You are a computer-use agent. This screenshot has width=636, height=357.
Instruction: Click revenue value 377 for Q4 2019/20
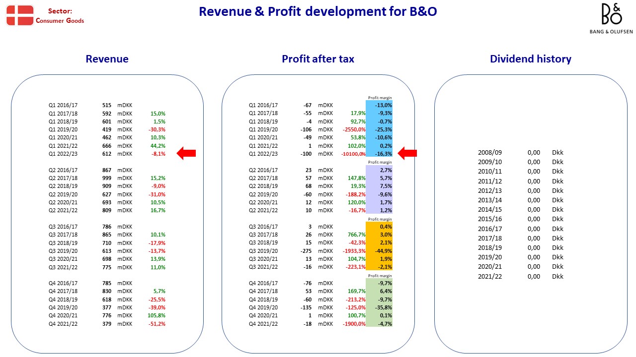[x=106, y=307]
